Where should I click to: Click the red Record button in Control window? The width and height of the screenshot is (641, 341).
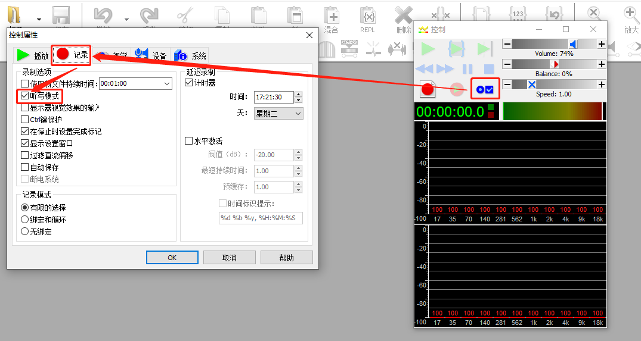428,89
